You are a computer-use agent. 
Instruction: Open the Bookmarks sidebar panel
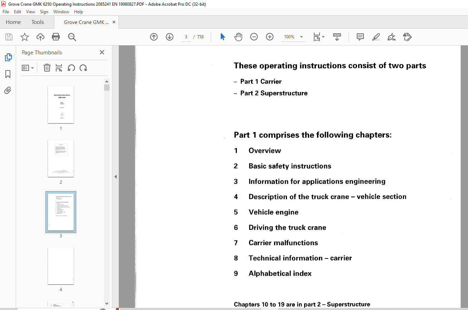click(8, 74)
